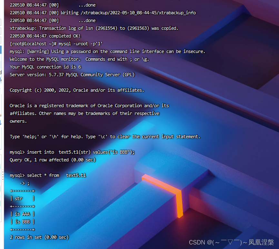
Task: Click 'Query OK, 1 row affected' result
Action: click(53, 160)
